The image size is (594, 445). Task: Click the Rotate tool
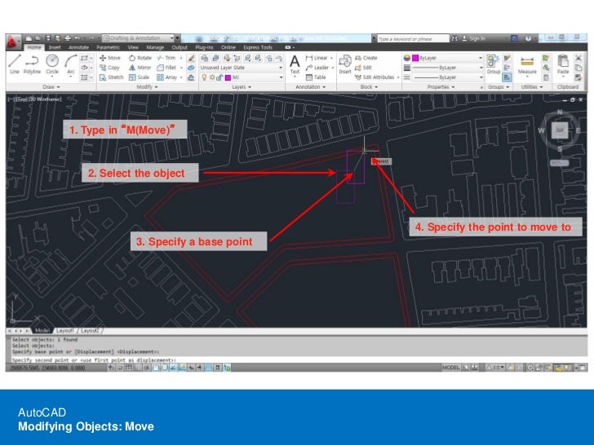(x=140, y=58)
